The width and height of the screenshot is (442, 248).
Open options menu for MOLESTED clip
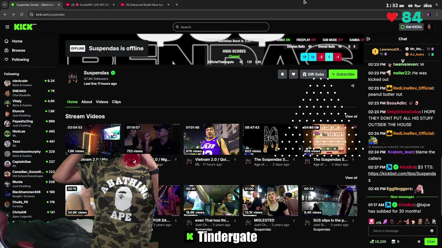coord(294,220)
